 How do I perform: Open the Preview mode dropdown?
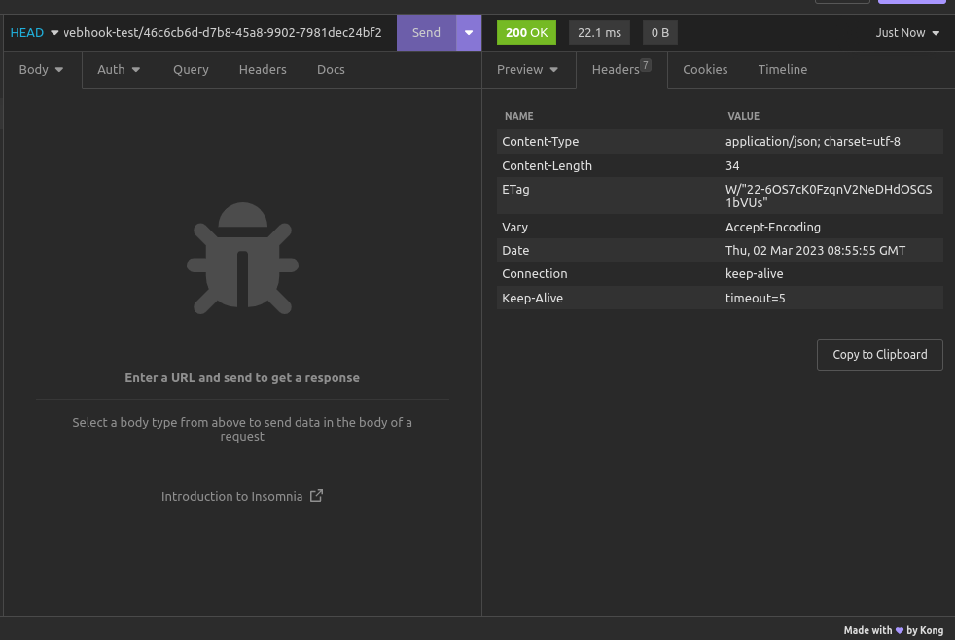tap(527, 70)
